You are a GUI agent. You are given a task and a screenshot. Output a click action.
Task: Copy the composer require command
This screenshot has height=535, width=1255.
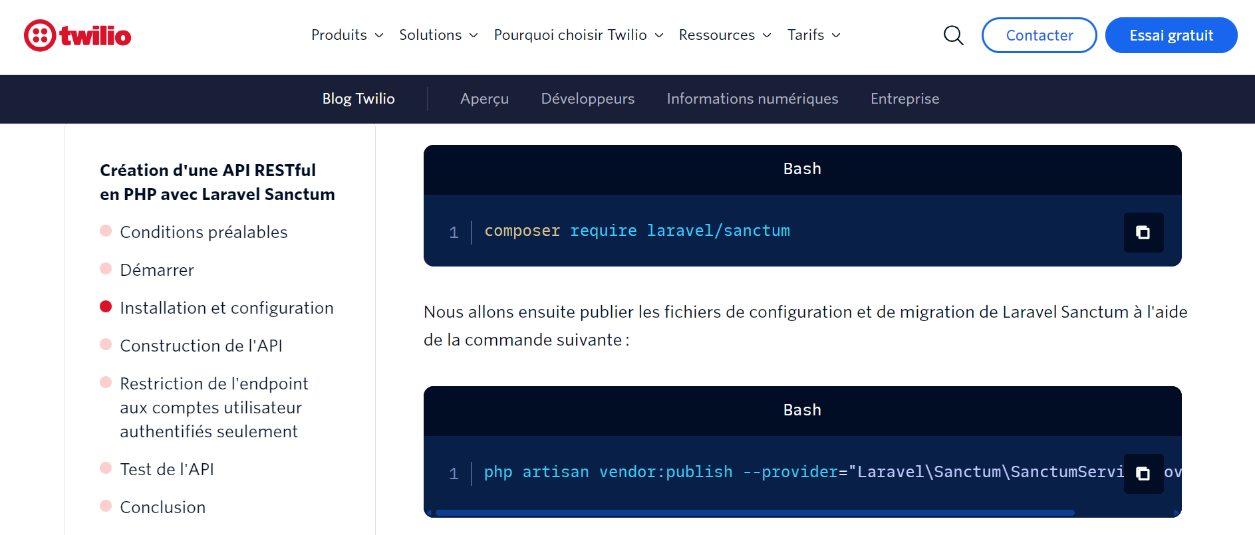coord(1143,233)
